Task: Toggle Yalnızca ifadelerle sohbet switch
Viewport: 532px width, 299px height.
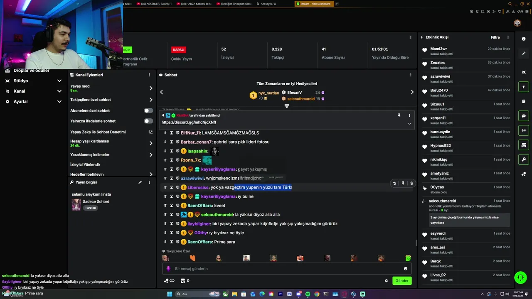Action: point(148,121)
